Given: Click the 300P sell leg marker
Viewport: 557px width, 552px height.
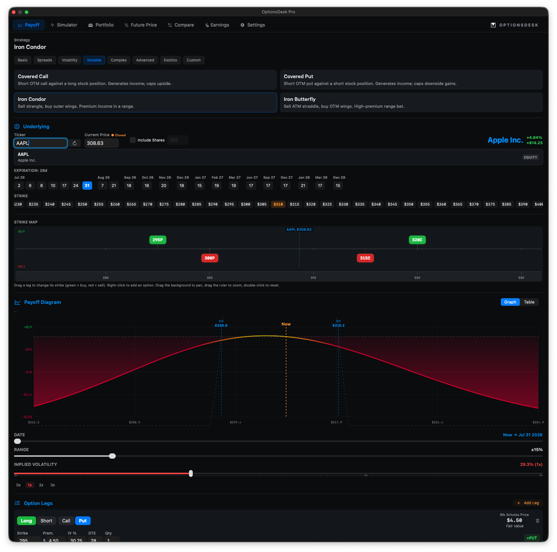Looking at the screenshot, I should click(x=209, y=258).
